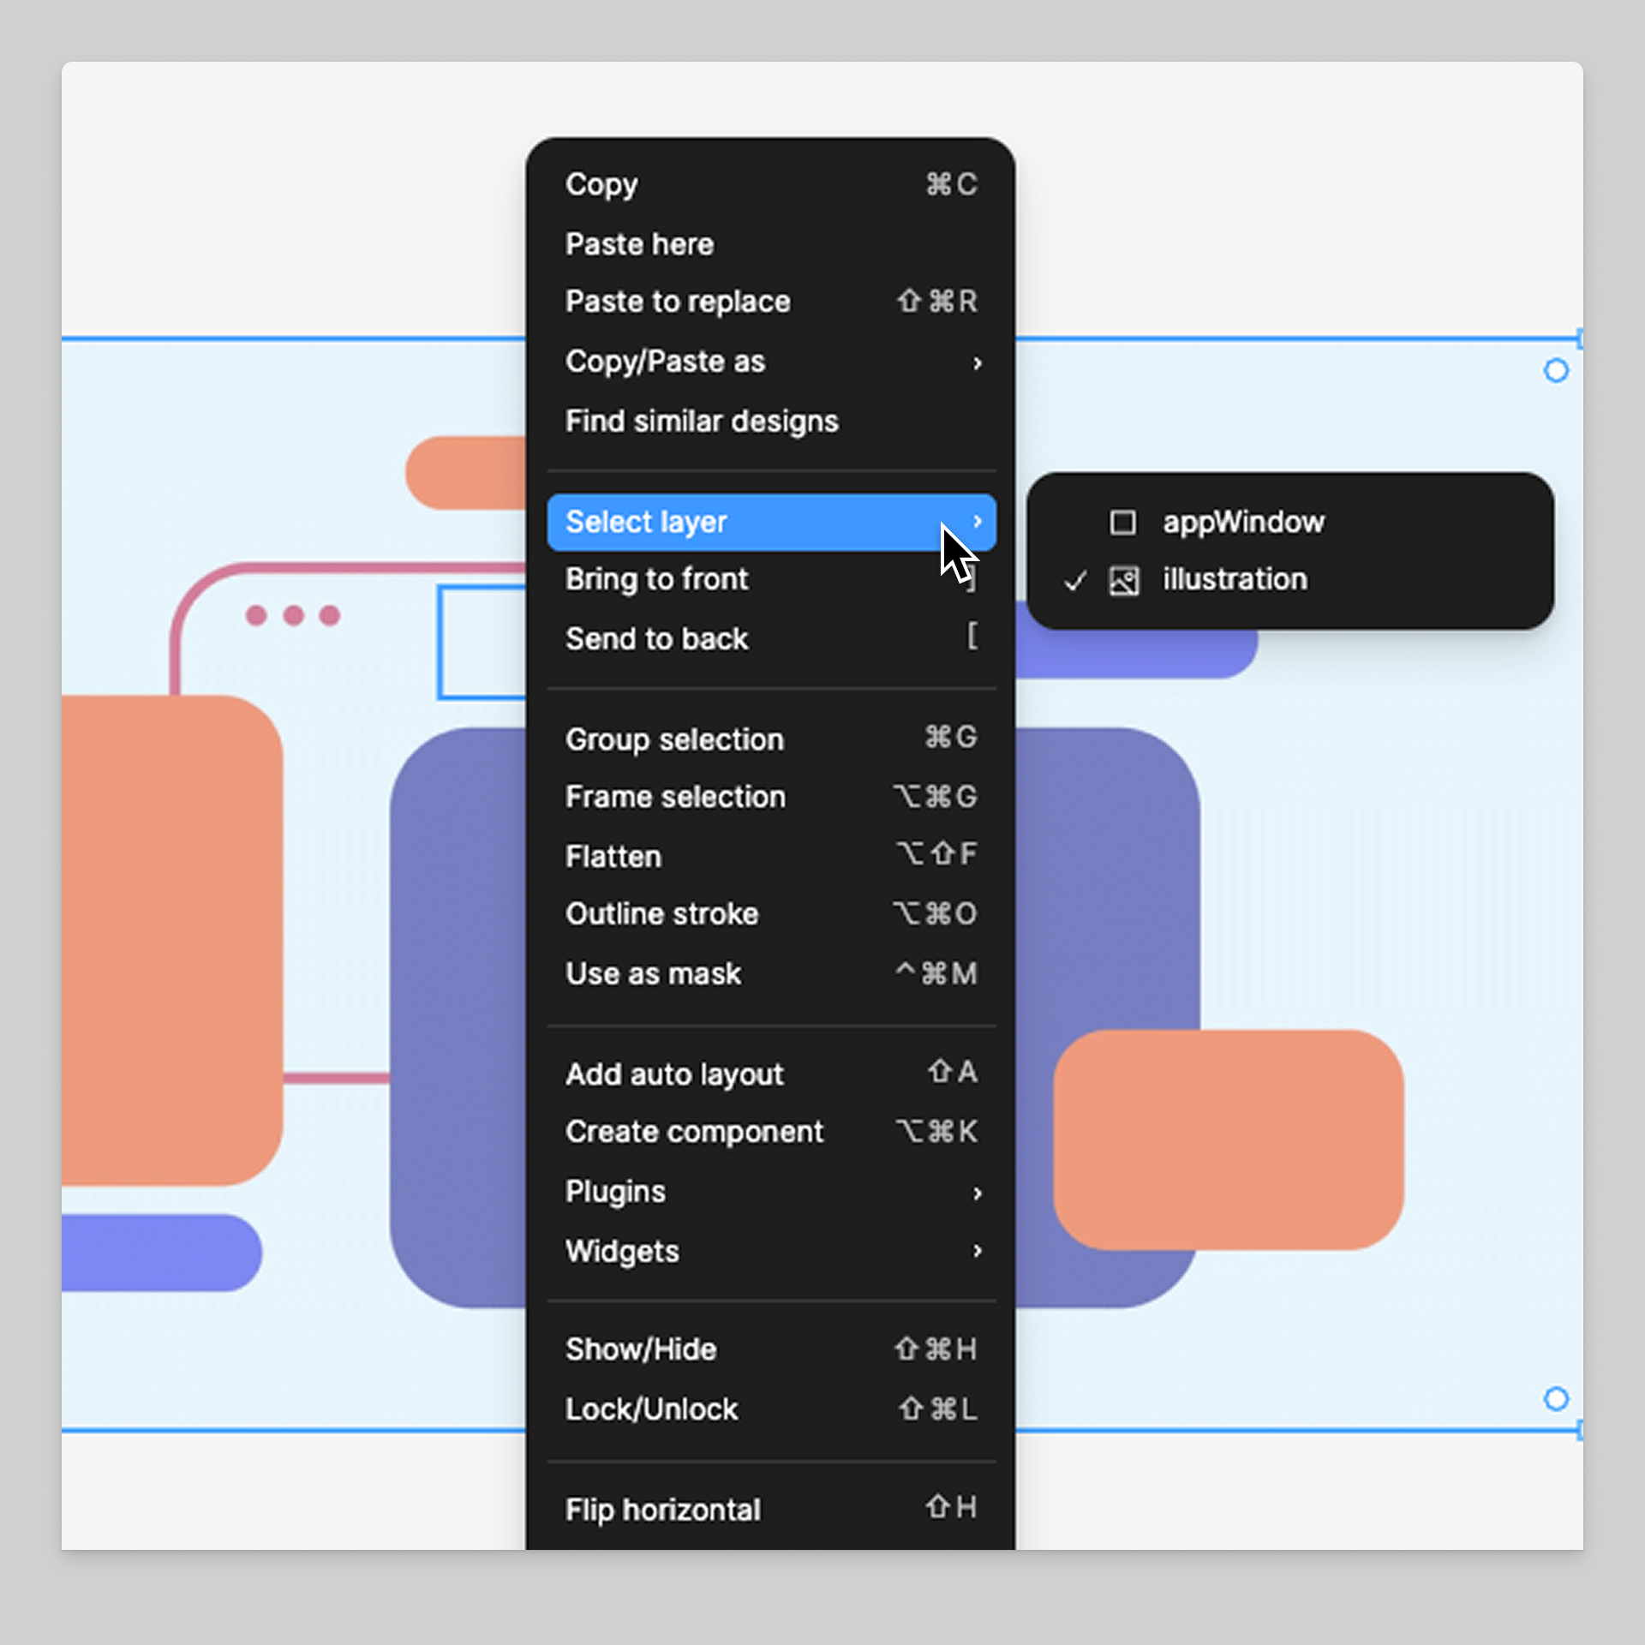Toggle Show/Hide for the selection
Screen dimensions: 1645x1645
[641, 1349]
